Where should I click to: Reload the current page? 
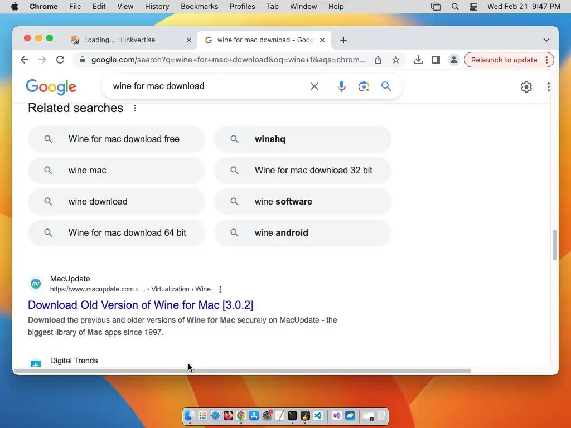tap(60, 60)
